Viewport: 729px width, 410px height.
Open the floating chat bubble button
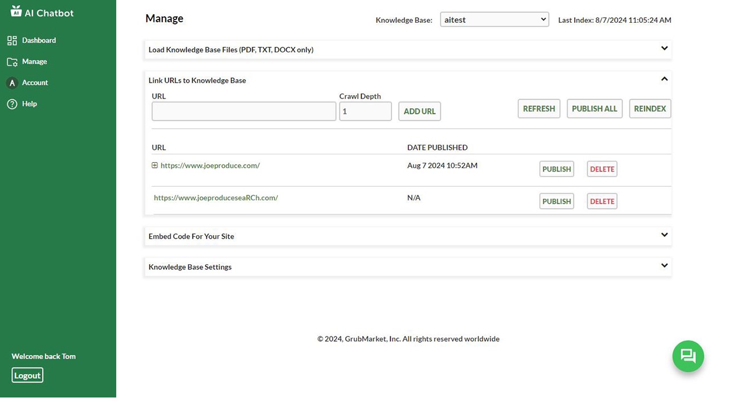click(x=688, y=356)
